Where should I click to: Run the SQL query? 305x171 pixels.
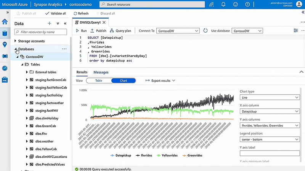(x=81, y=31)
